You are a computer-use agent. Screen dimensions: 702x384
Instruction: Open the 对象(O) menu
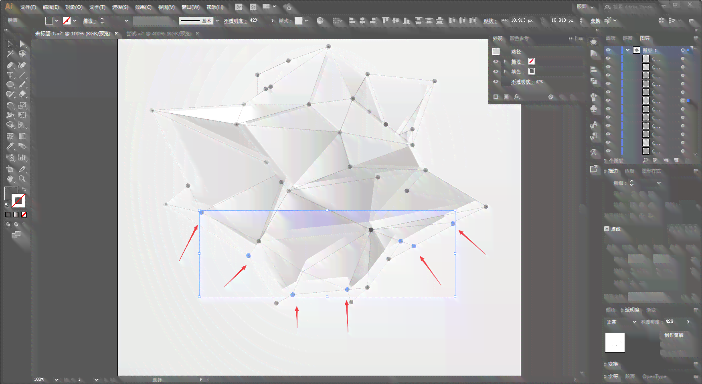click(x=74, y=7)
